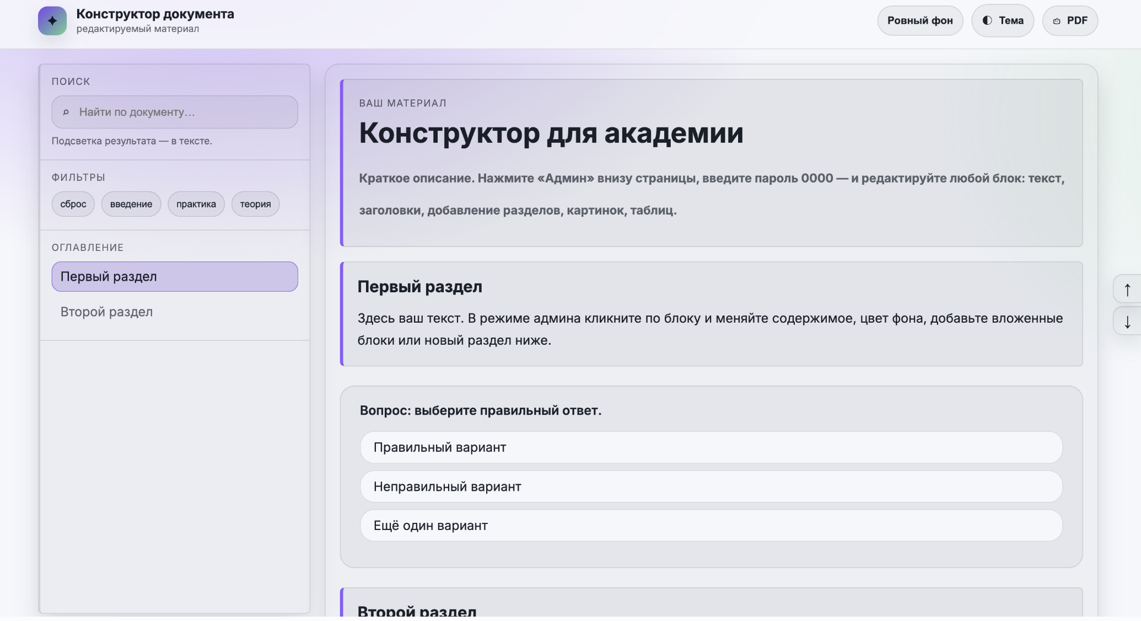The width and height of the screenshot is (1141, 621).
Task: Click the magnifier icon in search field
Action: [66, 112]
